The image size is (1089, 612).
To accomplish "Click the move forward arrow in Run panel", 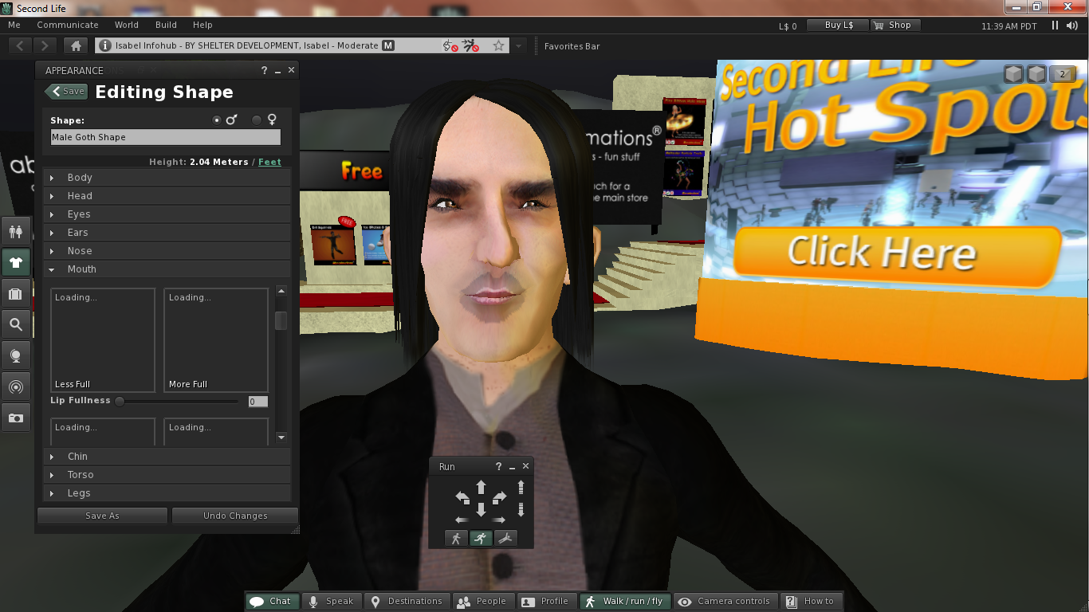I will (481, 487).
